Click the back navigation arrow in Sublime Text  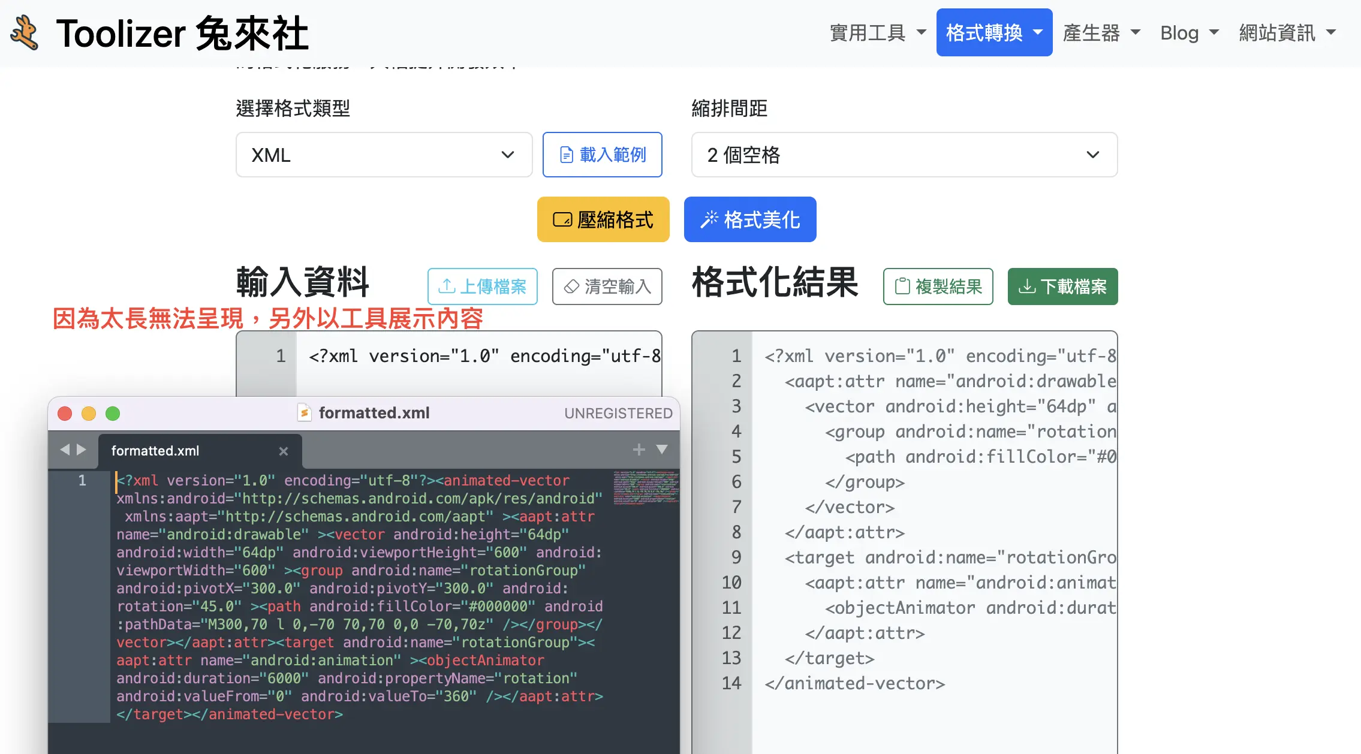click(65, 450)
